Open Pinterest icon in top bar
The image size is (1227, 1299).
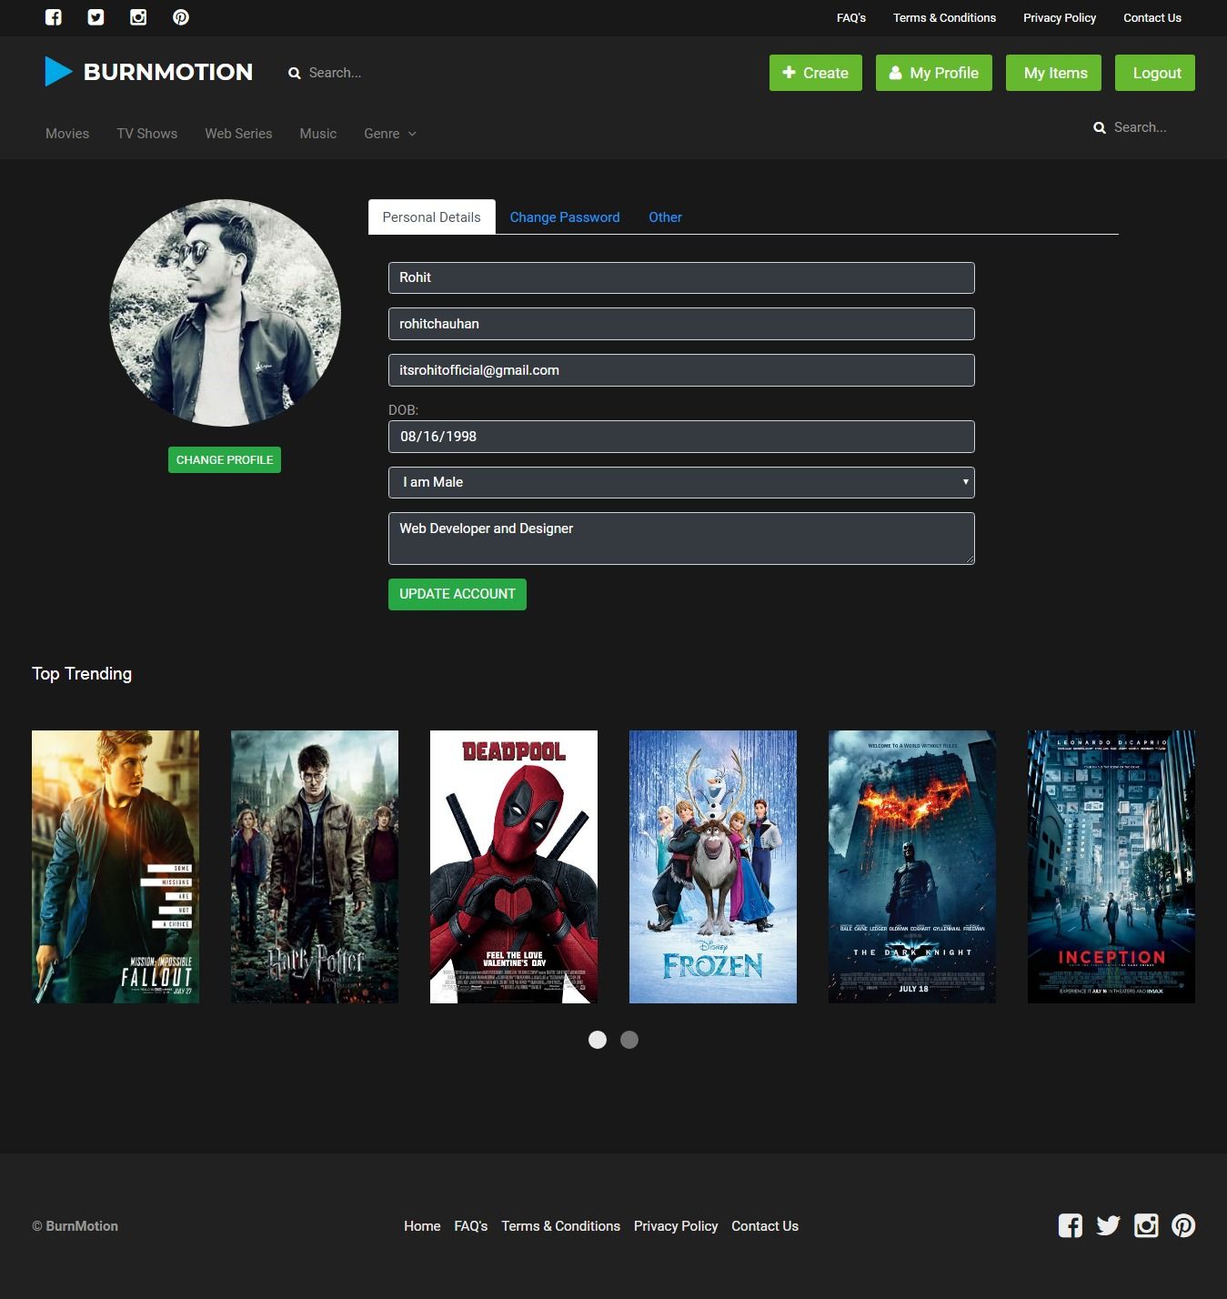181,17
